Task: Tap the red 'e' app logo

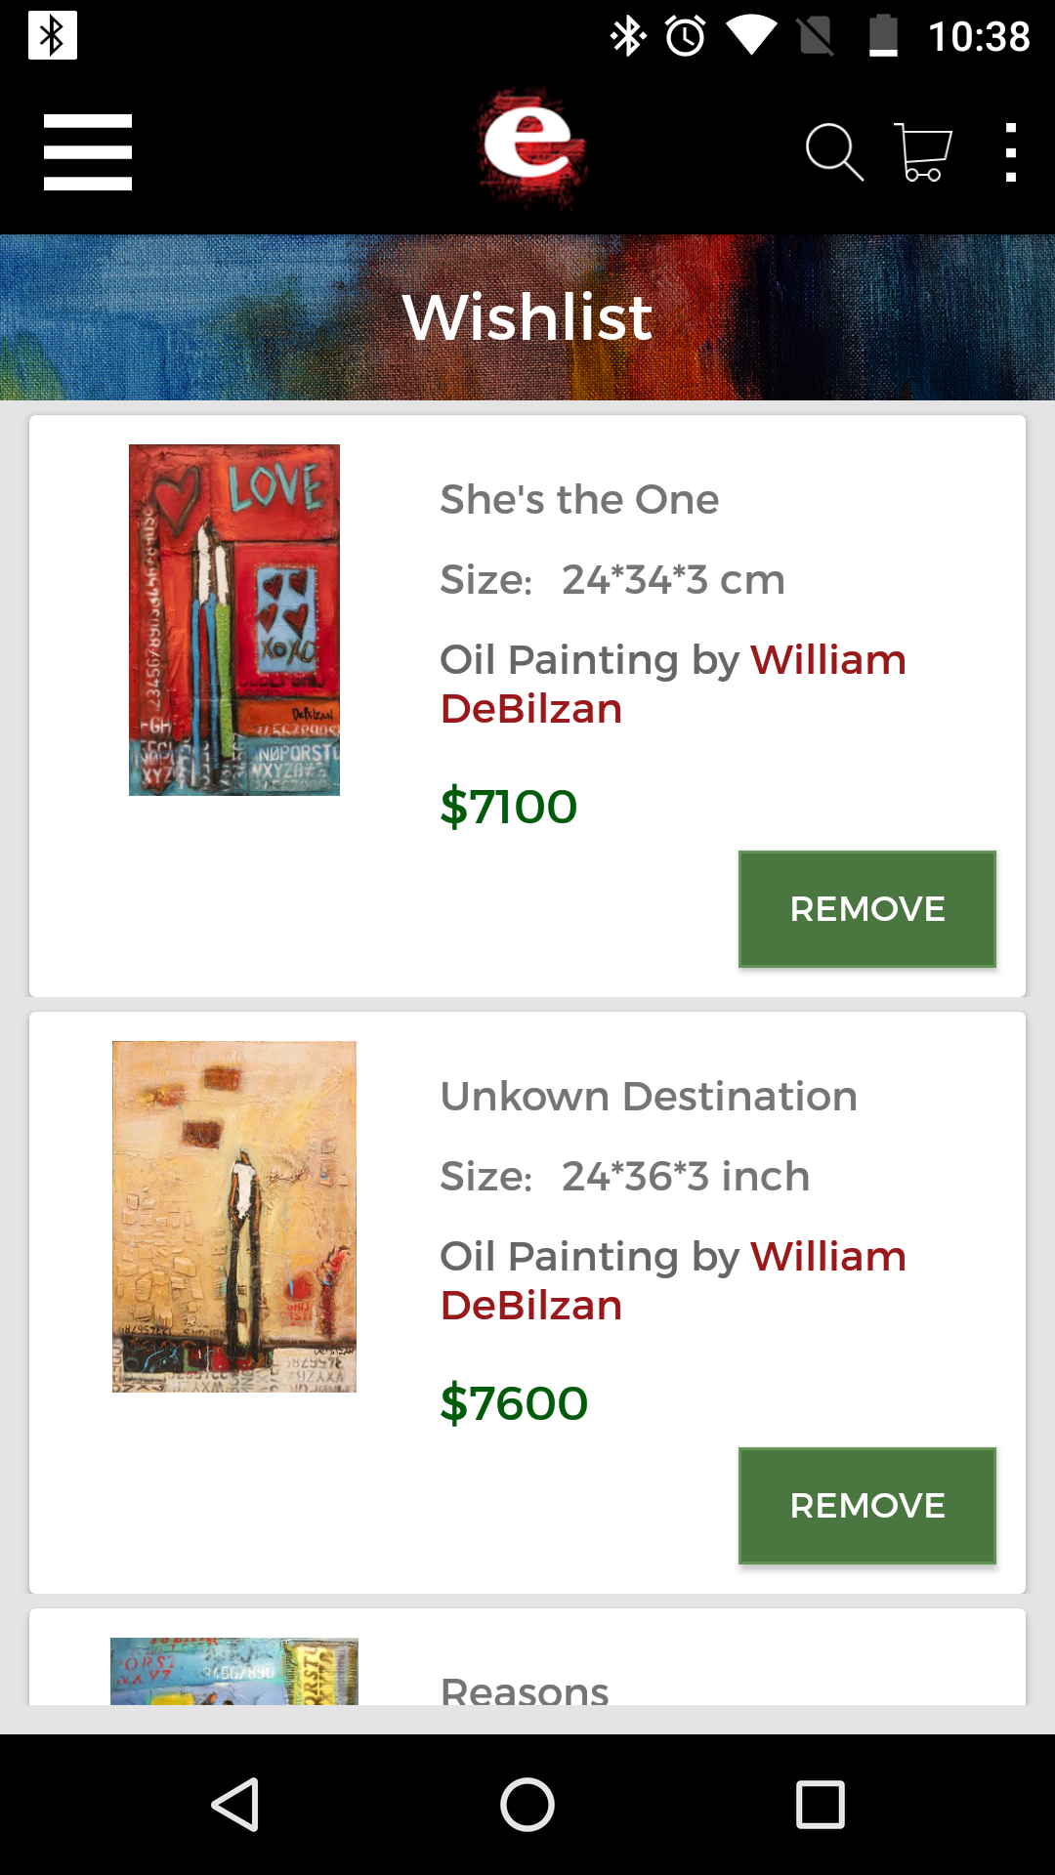Action: [x=532, y=146]
